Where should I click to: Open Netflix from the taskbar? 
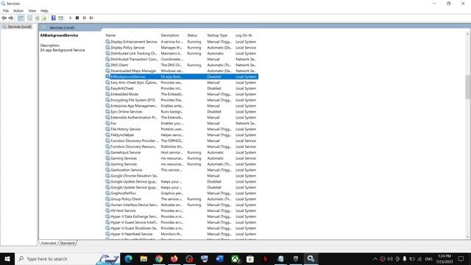pyautogui.click(x=265, y=258)
